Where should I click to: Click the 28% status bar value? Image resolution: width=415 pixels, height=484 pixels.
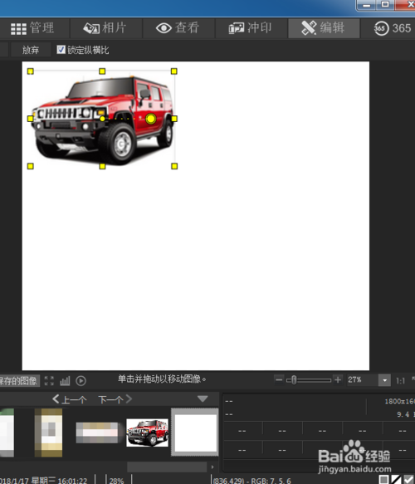coord(116,481)
